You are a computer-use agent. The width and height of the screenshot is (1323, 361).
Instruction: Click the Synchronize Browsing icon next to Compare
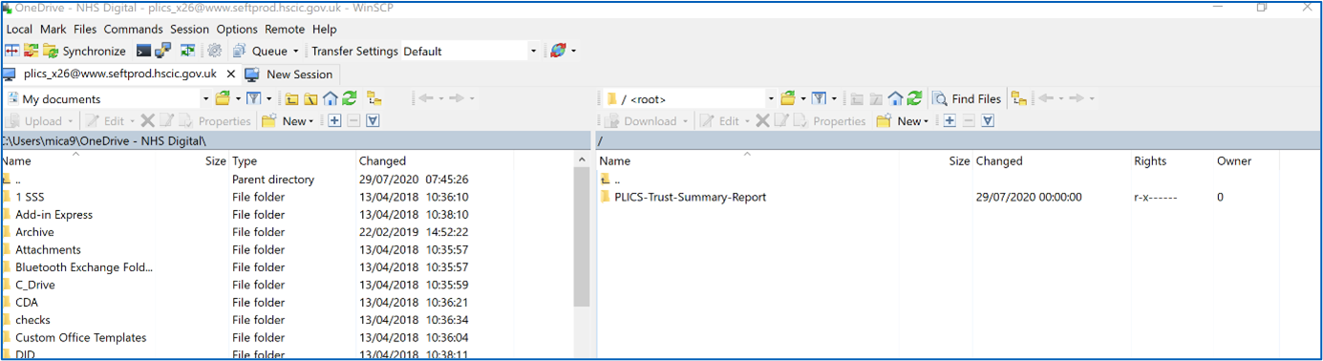[32, 51]
